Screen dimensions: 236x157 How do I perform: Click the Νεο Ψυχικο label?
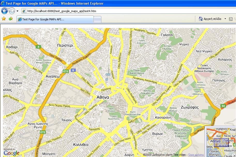[204, 51]
